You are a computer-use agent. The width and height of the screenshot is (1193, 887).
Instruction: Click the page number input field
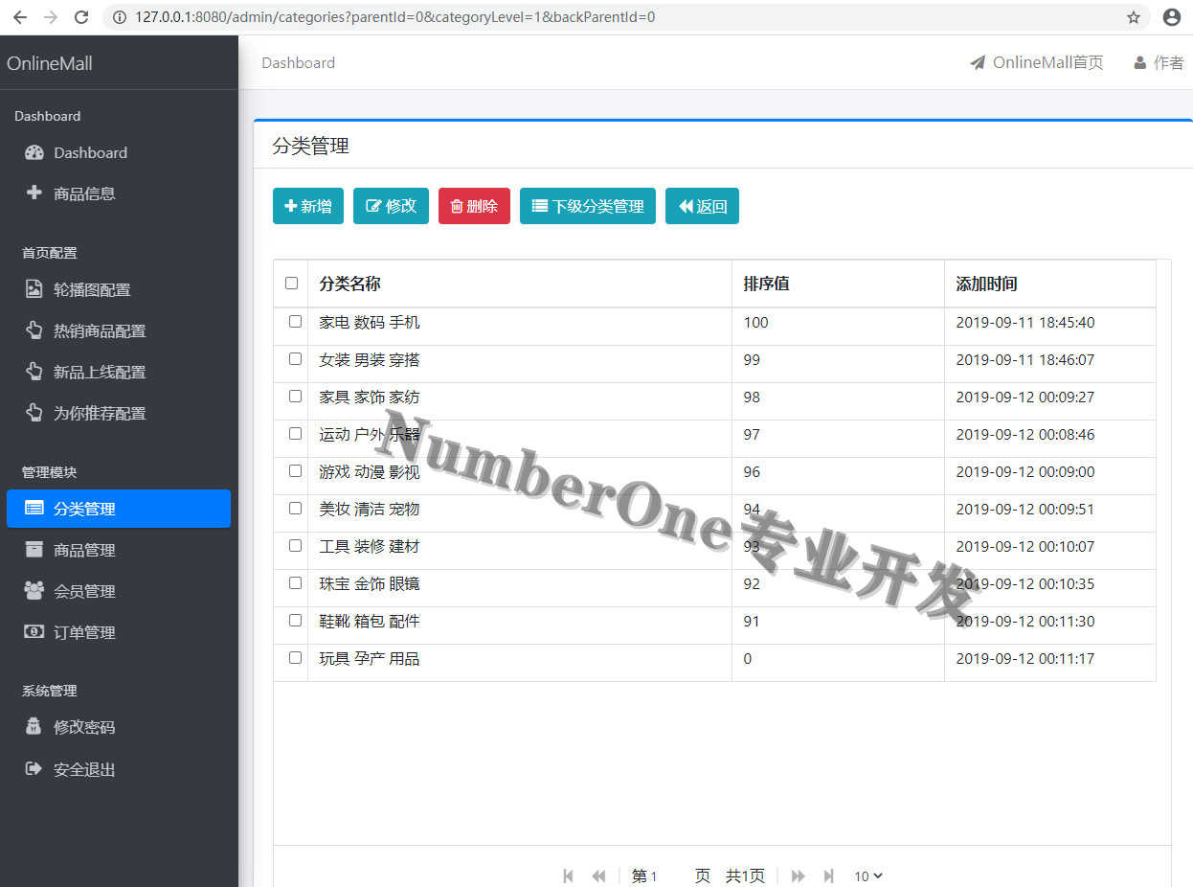tap(671, 876)
